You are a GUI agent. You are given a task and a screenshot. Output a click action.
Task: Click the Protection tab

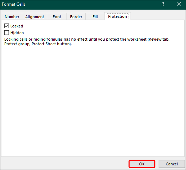tap(117, 16)
